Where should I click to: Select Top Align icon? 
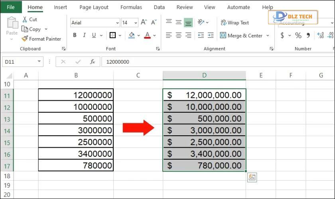point(169,21)
